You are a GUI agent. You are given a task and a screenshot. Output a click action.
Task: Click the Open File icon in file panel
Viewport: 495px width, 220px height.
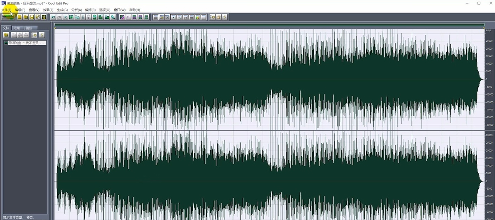click(6, 35)
